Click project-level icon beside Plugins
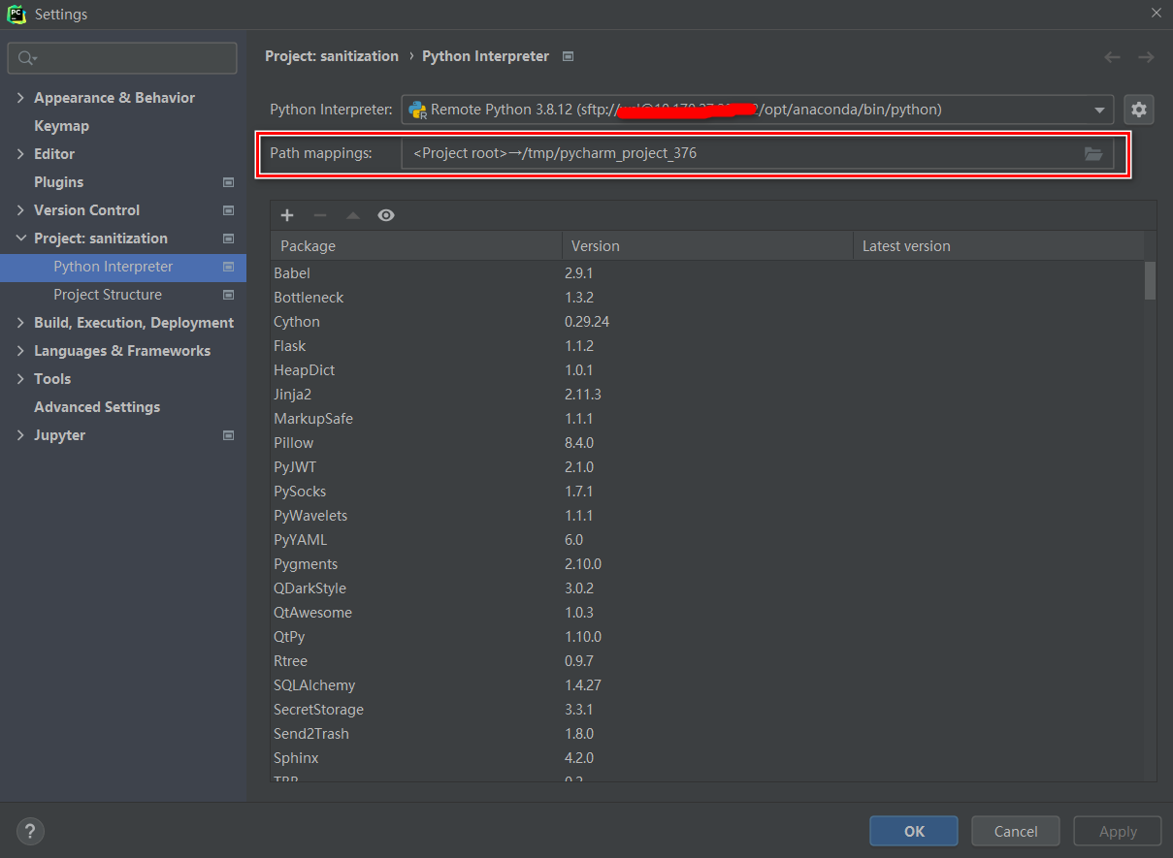This screenshot has width=1173, height=858. coord(229,182)
